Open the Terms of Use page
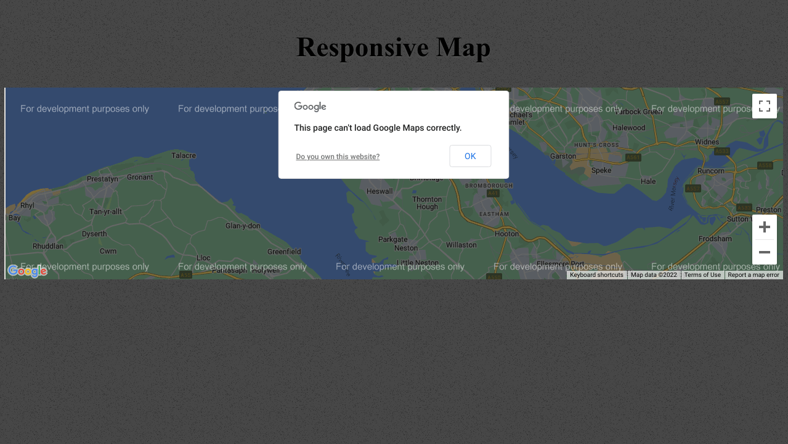The image size is (788, 444). pos(702,274)
